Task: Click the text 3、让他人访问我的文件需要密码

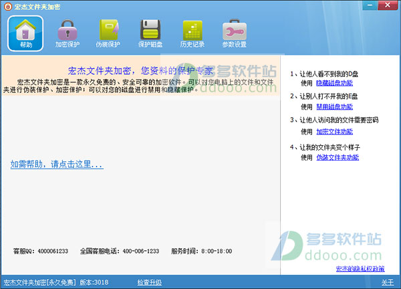Action: tap(334, 120)
